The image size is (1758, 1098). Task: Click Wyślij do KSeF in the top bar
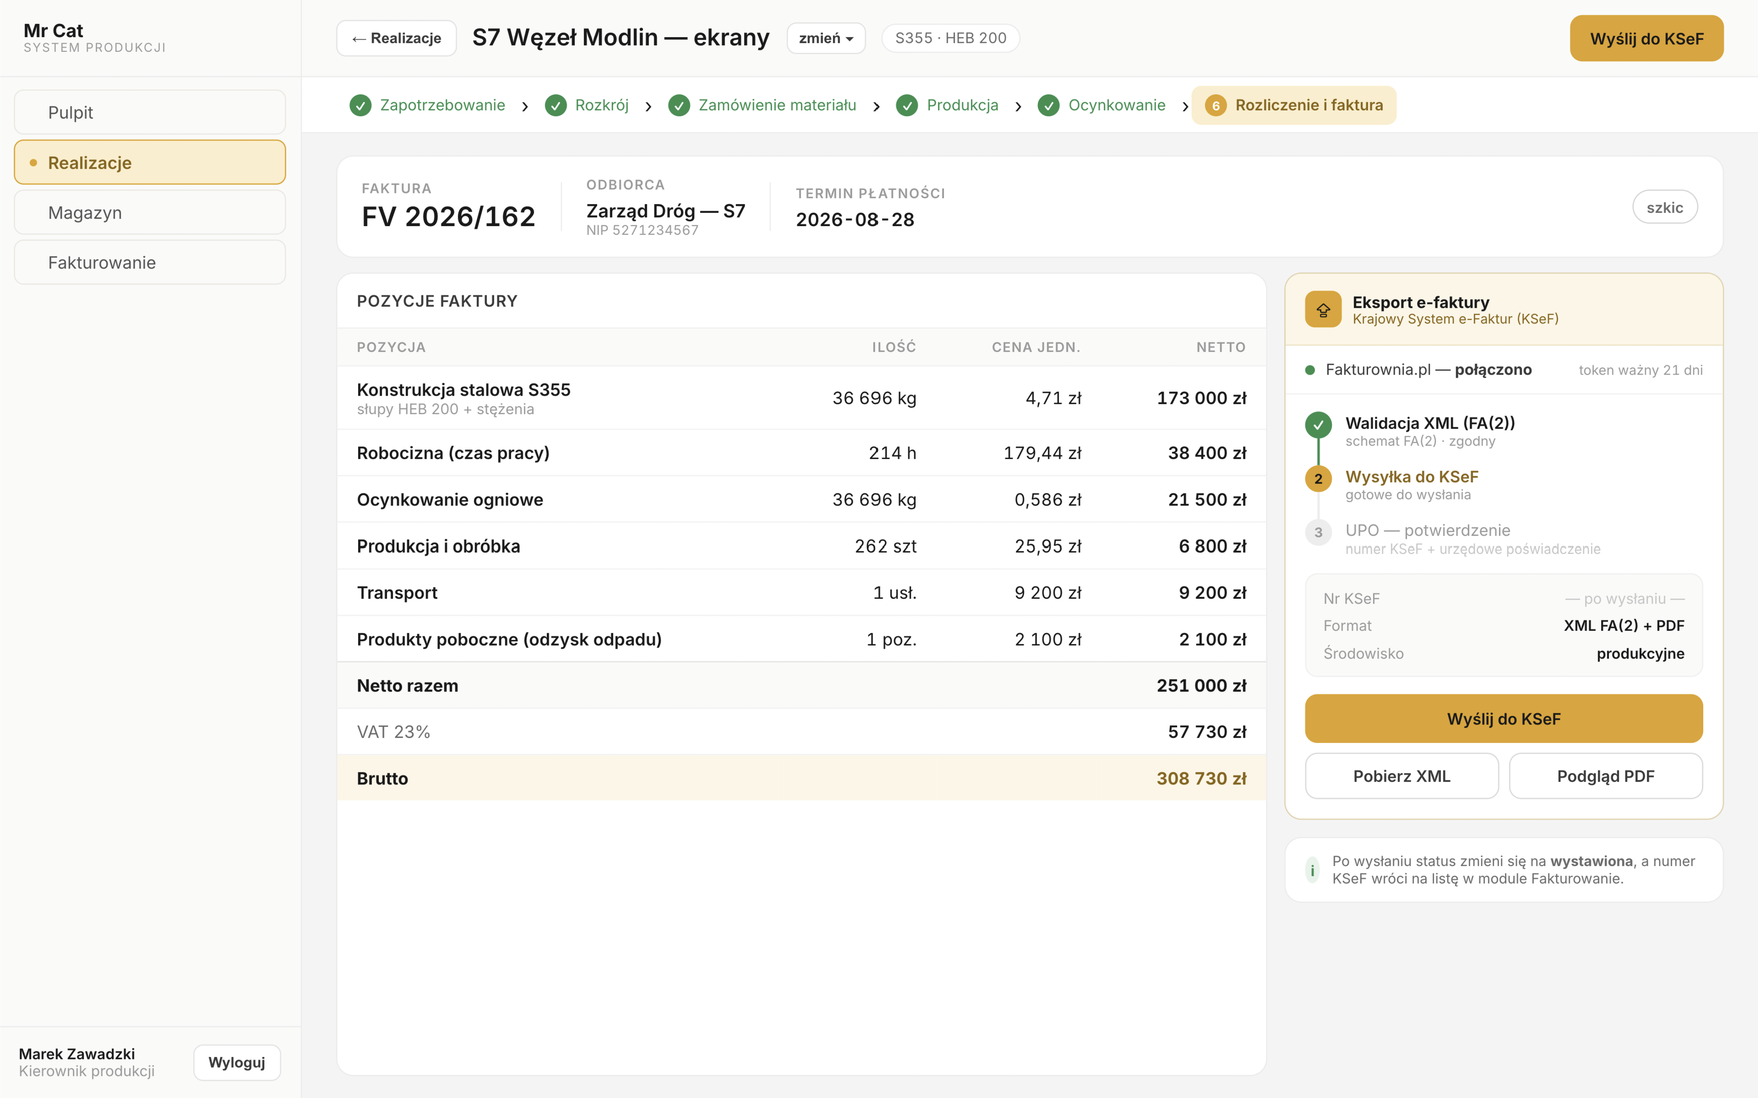[x=1646, y=39]
